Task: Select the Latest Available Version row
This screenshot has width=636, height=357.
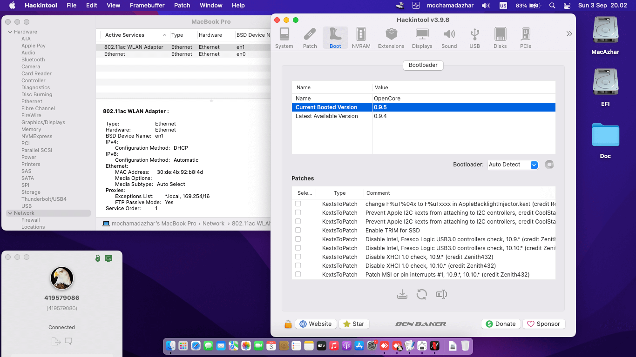Action: pyautogui.click(x=424, y=116)
